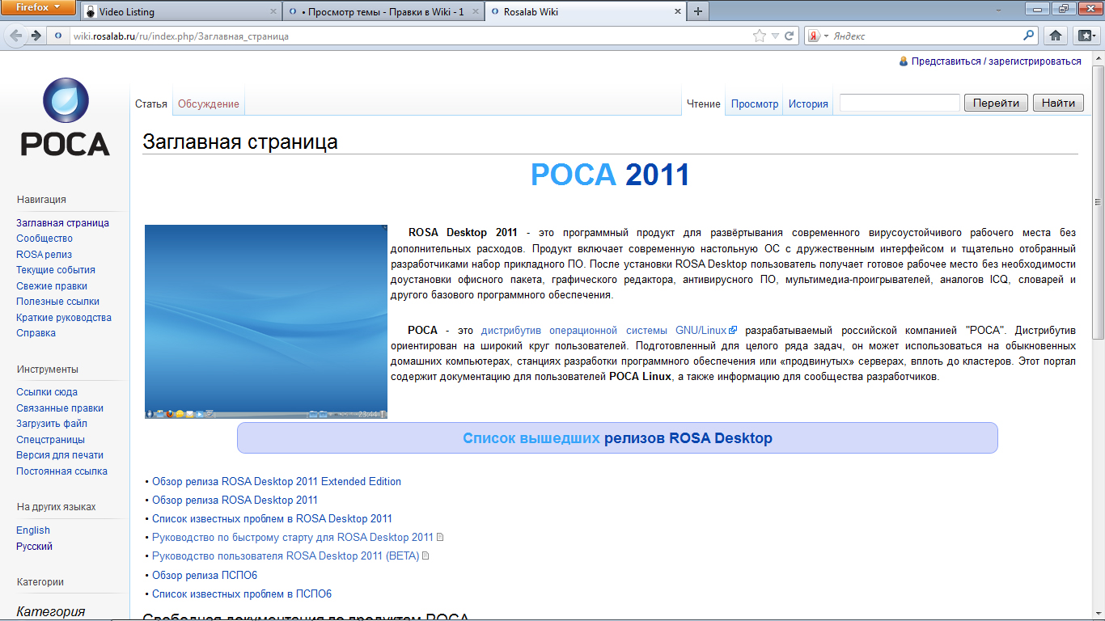Follow the дистрибутив операционной системы GNU/Linux link
The image size is (1105, 621).
point(603,331)
